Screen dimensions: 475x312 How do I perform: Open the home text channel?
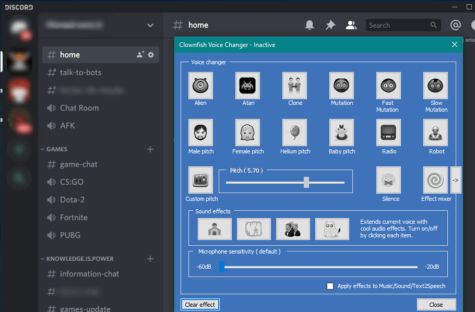click(101, 55)
